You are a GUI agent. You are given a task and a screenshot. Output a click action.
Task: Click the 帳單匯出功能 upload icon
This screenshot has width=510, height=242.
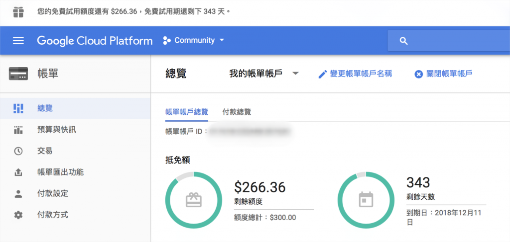pos(18,172)
